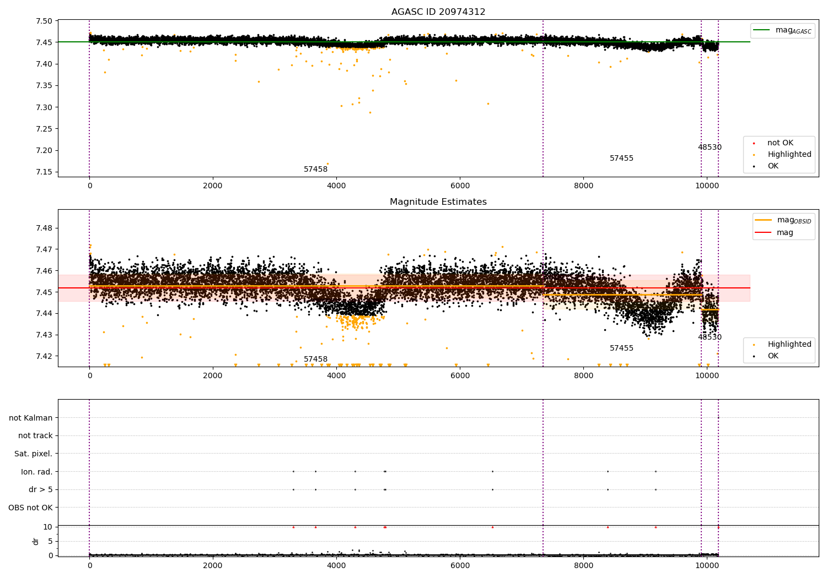Click the green line swatch beside mag AGASC
This screenshot has height=578, width=827.
tap(762, 30)
